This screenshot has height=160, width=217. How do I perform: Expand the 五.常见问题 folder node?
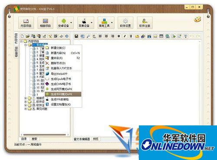[26, 109]
